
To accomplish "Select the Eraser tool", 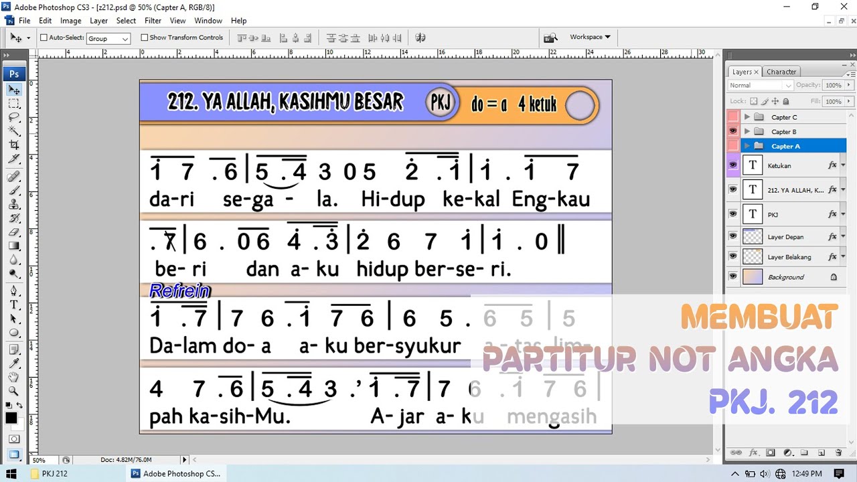I will point(14,232).
